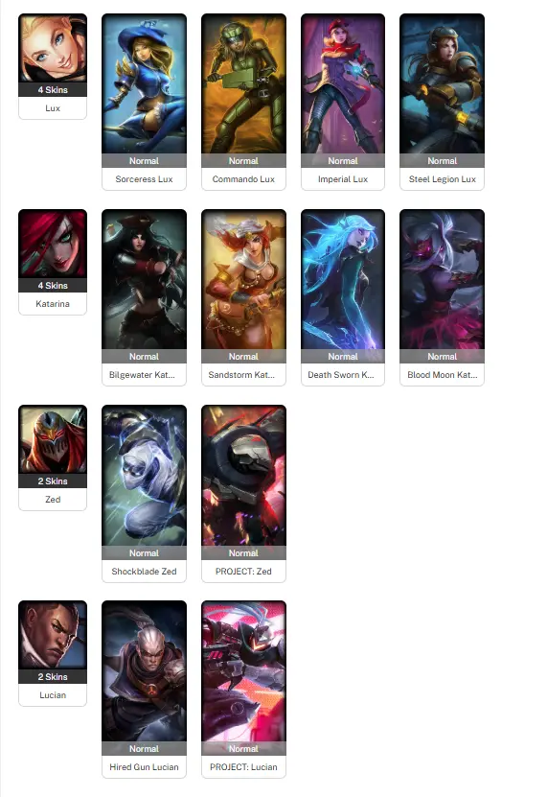Click the PROJECT: Lucian text label
547x797 pixels.
(x=243, y=767)
